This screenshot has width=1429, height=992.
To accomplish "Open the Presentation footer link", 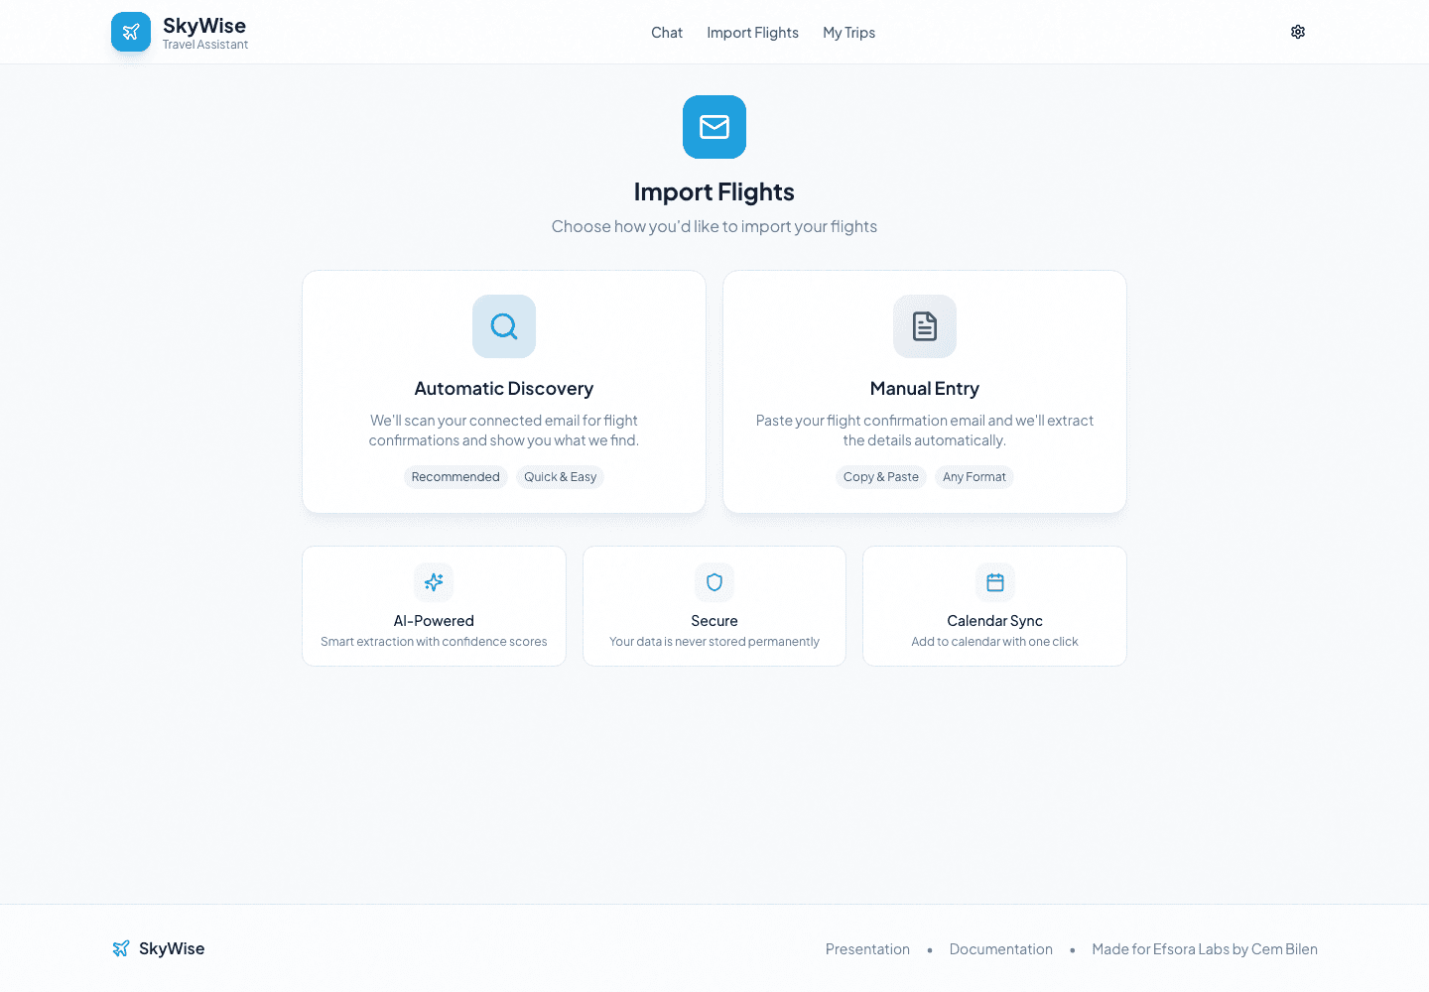I will coord(867,949).
